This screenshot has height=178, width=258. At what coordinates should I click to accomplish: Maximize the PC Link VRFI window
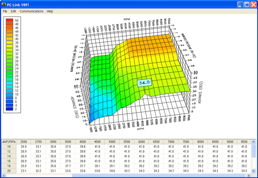247,5
